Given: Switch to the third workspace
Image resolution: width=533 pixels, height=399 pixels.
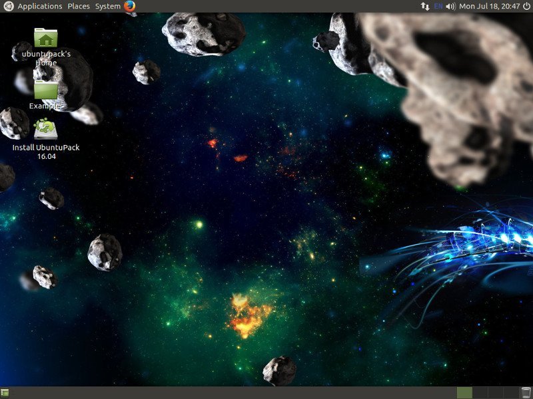Looking at the screenshot, I should (495, 393).
